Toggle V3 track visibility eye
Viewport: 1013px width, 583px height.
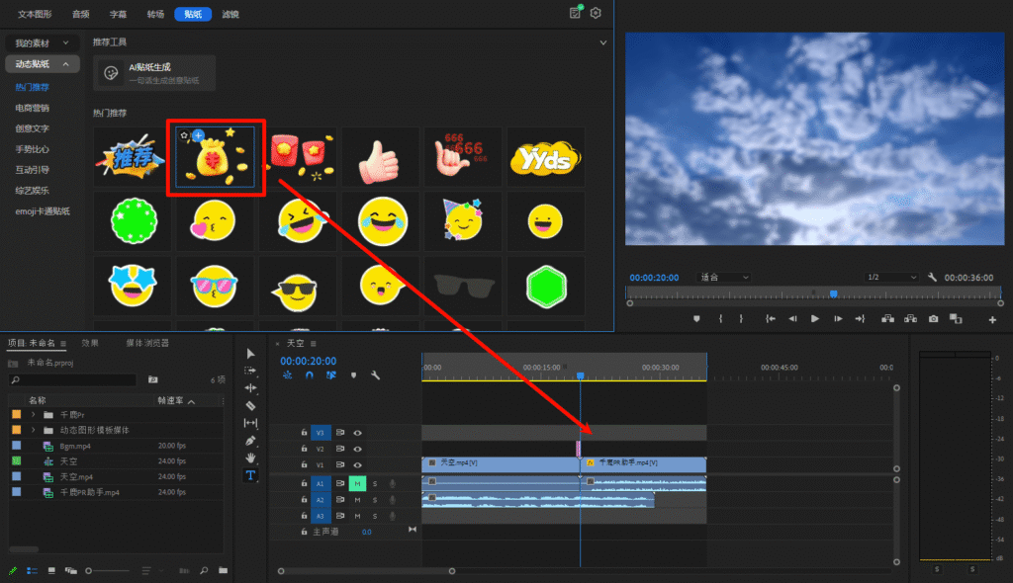coord(358,433)
